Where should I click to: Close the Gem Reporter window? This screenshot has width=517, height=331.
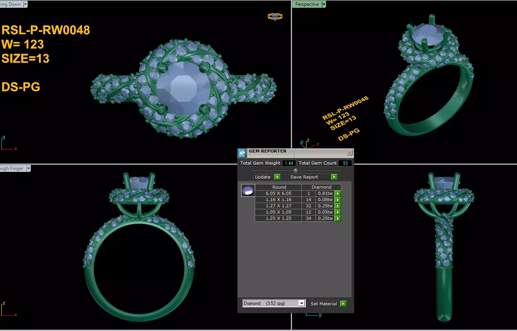(x=349, y=153)
